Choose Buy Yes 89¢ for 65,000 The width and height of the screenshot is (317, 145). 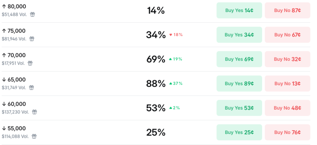tap(239, 83)
